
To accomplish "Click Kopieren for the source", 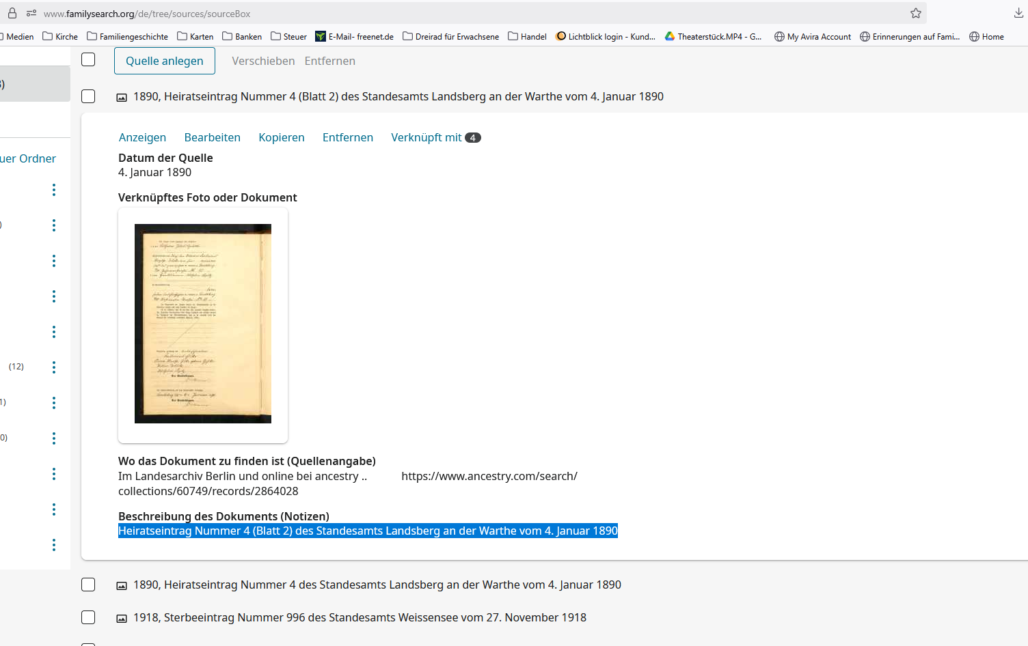I will [282, 137].
